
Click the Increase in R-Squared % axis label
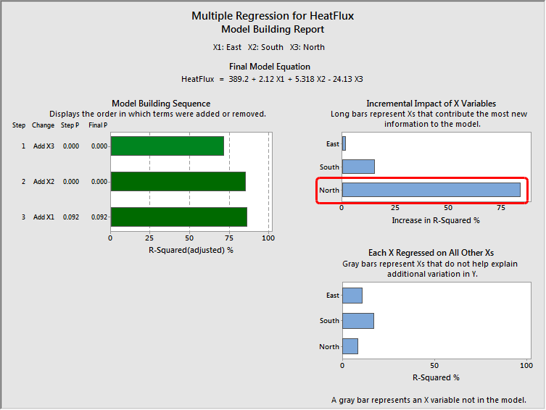coord(436,219)
